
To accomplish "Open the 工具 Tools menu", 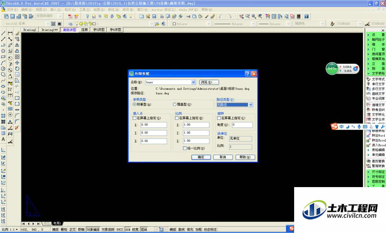I will click(85, 10).
